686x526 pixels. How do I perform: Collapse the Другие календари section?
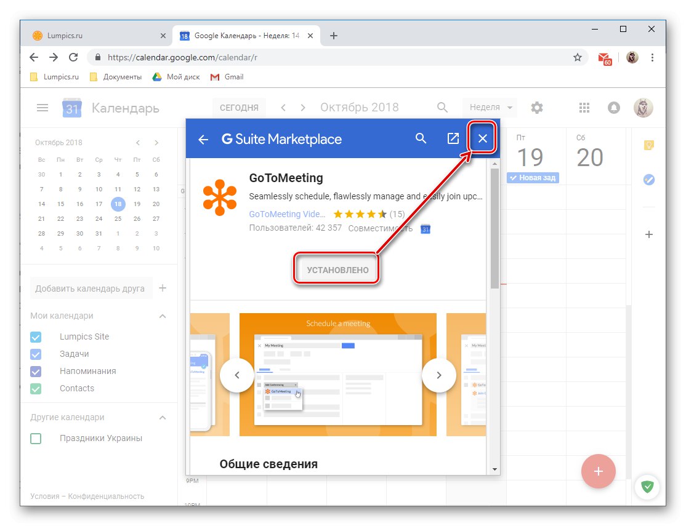click(162, 417)
